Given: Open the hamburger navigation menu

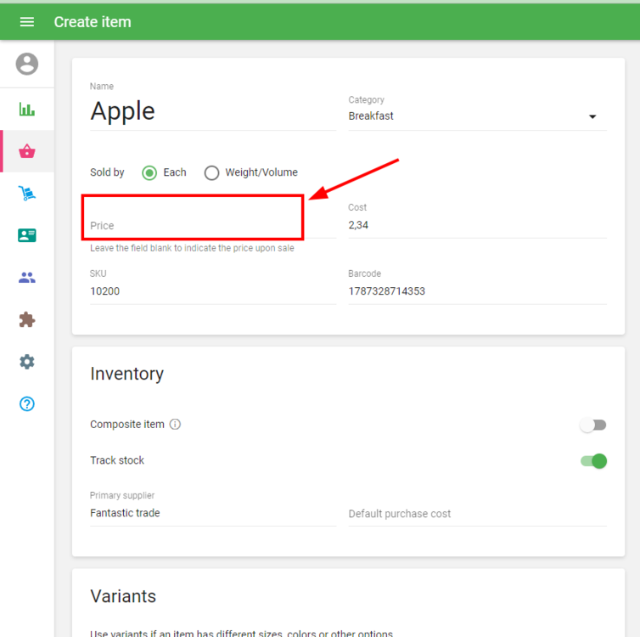Looking at the screenshot, I should click(27, 22).
